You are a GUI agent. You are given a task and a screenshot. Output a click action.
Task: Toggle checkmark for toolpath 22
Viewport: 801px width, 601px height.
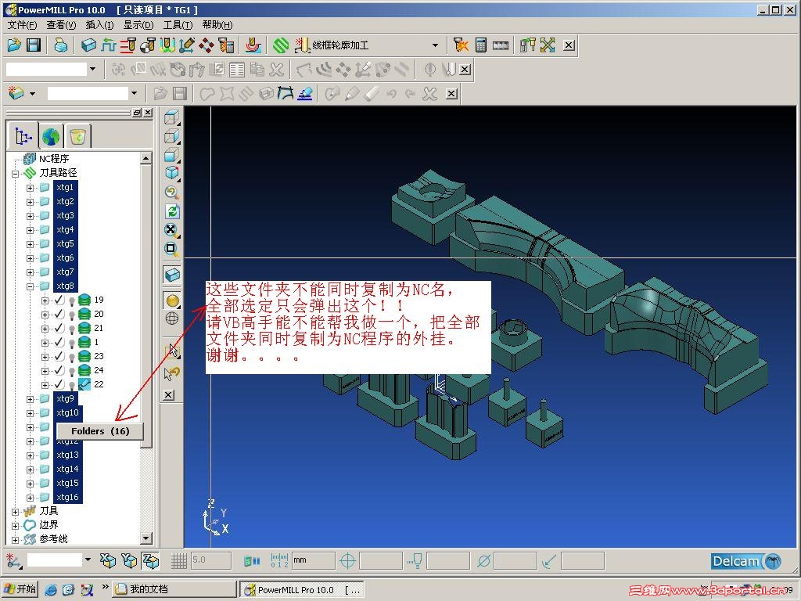point(59,384)
